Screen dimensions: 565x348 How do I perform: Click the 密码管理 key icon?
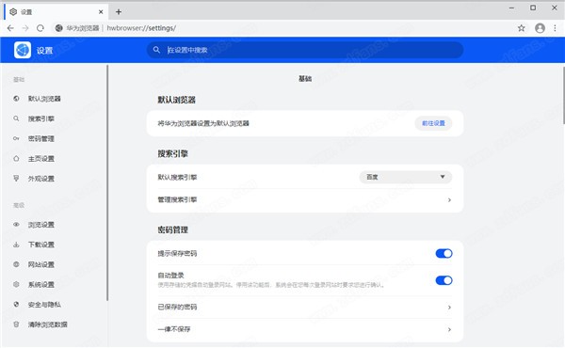pyautogui.click(x=16, y=138)
